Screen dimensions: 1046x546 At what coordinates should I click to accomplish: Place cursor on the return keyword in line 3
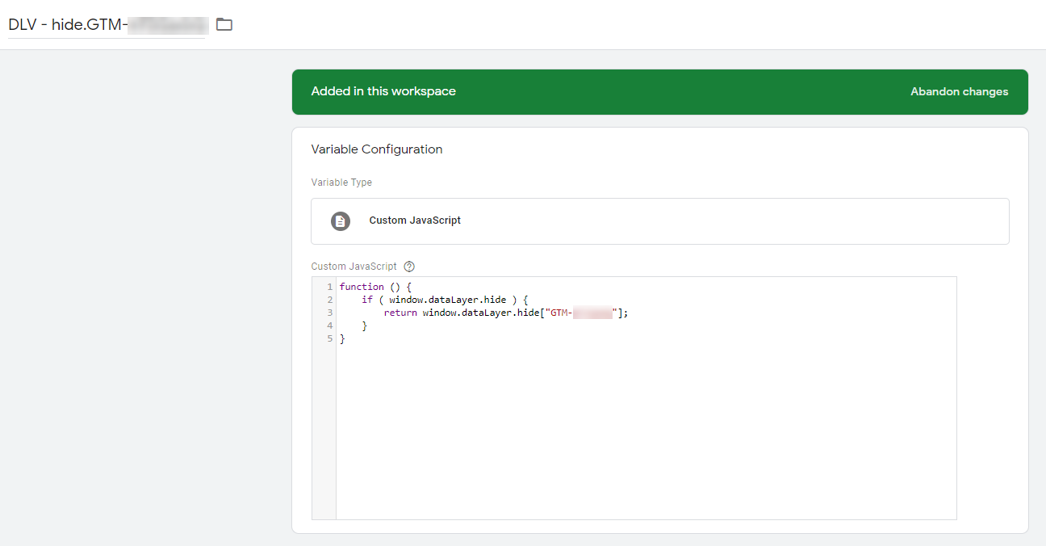tap(400, 313)
